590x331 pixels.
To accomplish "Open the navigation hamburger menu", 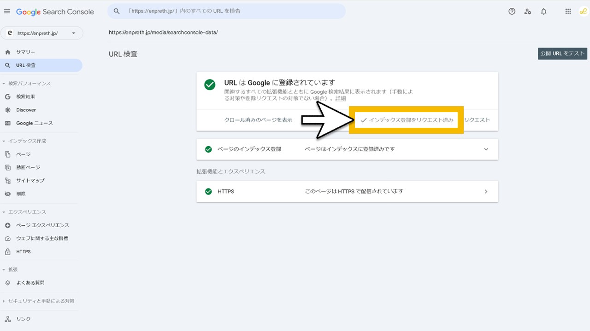I will 7,11.
